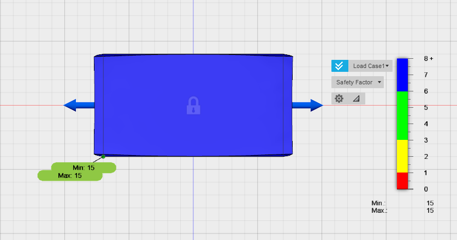Select the left-pointing force arrow

coord(79,105)
